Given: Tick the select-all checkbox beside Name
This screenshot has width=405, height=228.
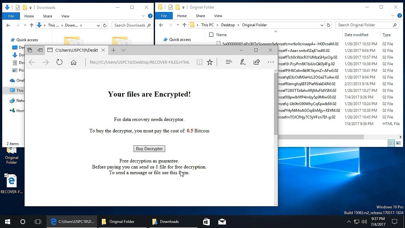Looking at the screenshot, I should tap(211, 35).
